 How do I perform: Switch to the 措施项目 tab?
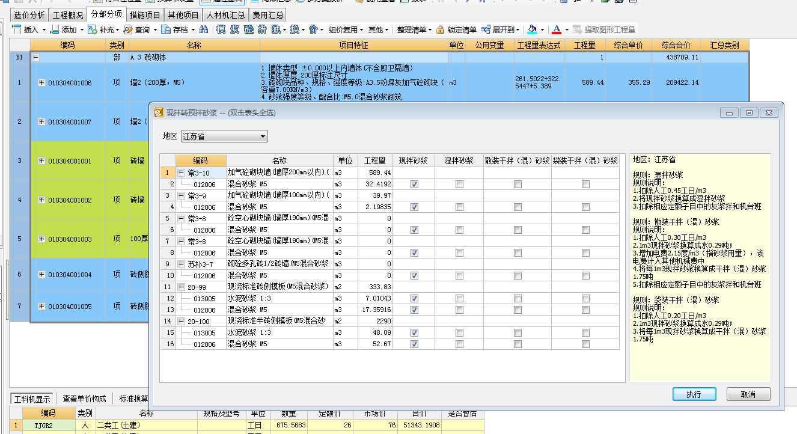click(x=145, y=14)
